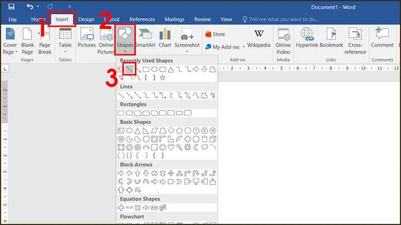Screen dimensions: 401x225
Task: Click the Online Pictures button
Action: click(x=106, y=41)
